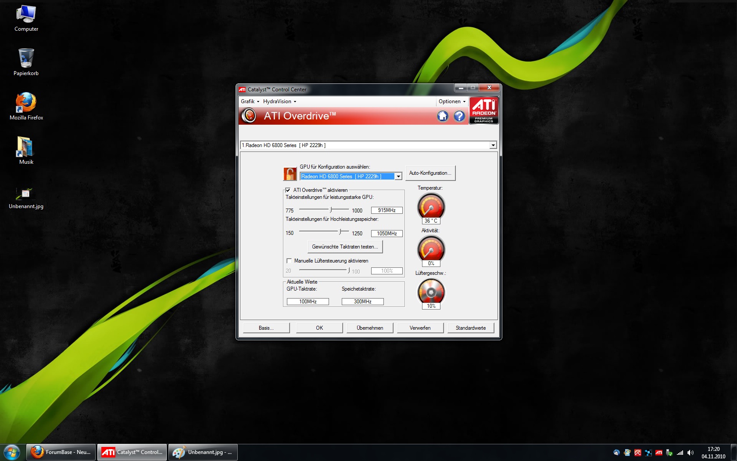The height and width of the screenshot is (461, 737).
Task: Click the Overdrive unlock padlock icon
Action: (290, 174)
